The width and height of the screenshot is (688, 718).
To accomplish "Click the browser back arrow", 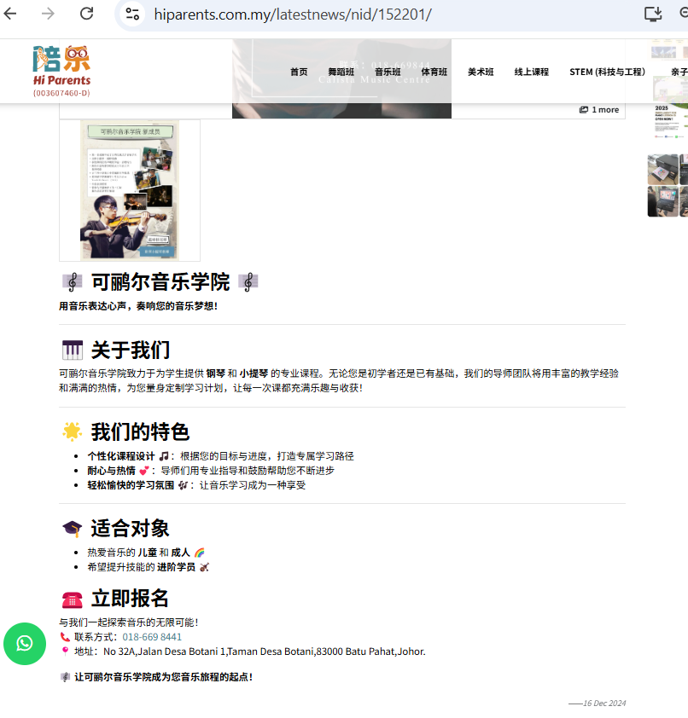I will tap(10, 14).
